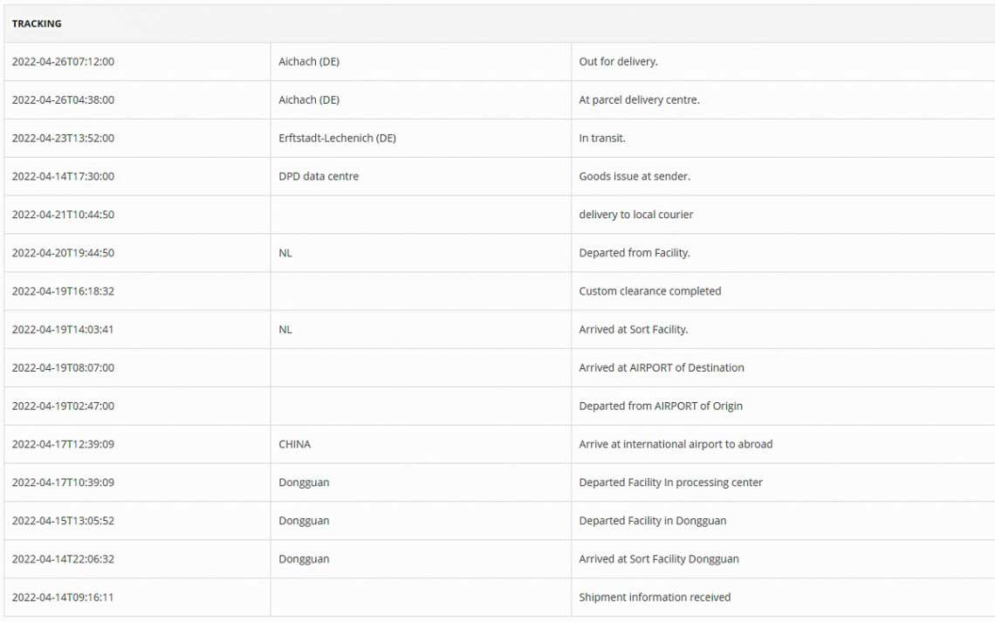Select the CHINA location cell
Screen dimensions: 995x622
[294, 444]
